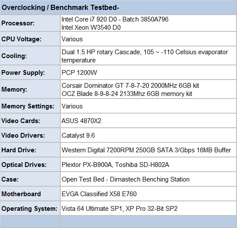Click the Intel Core i7 920 D0 text
The height and width of the screenshot is (228, 237).
pos(89,19)
